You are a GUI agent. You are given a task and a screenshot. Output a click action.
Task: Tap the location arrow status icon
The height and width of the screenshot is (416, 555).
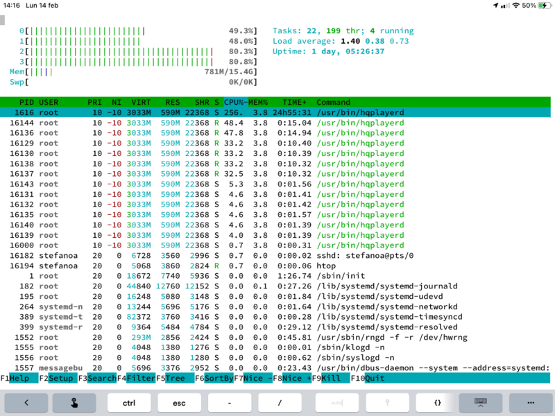coord(495,5)
